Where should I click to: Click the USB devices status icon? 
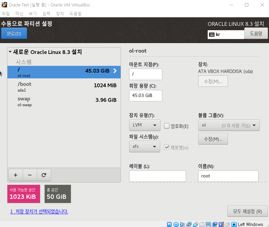pos(195,224)
